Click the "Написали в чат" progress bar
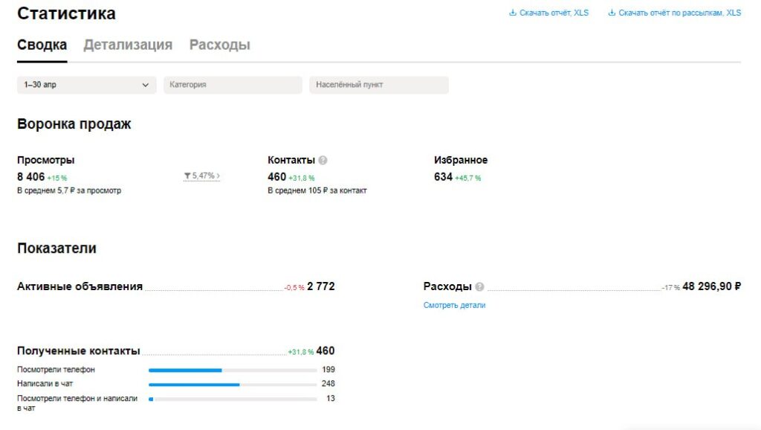 coord(232,385)
